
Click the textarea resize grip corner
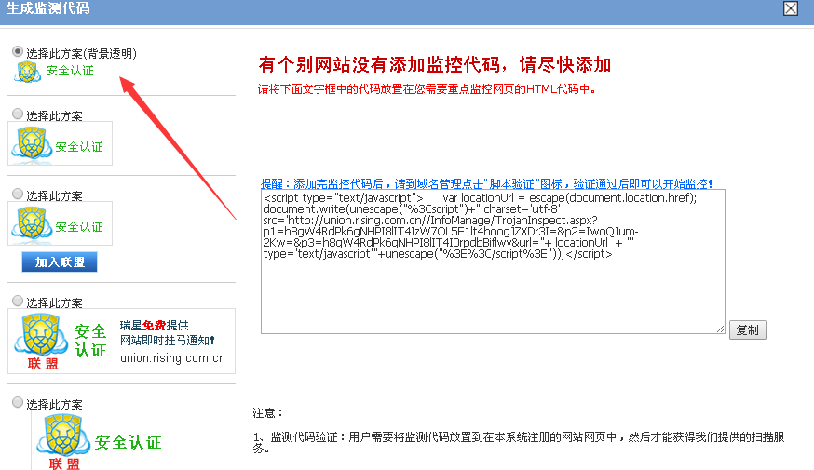click(720, 329)
